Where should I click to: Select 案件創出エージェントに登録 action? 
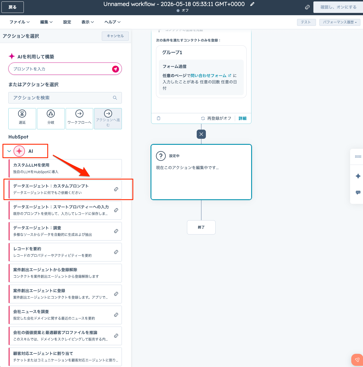pyautogui.click(x=65, y=294)
